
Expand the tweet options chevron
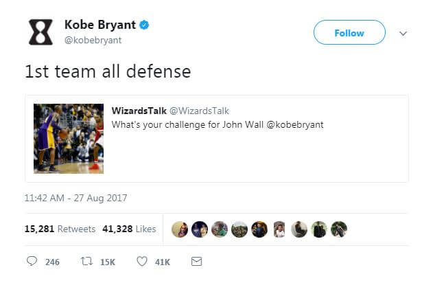click(403, 33)
